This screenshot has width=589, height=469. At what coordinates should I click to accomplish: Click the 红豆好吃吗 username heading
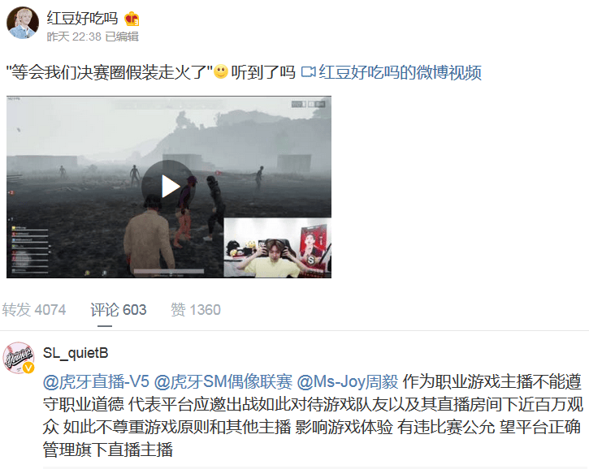click(x=82, y=19)
